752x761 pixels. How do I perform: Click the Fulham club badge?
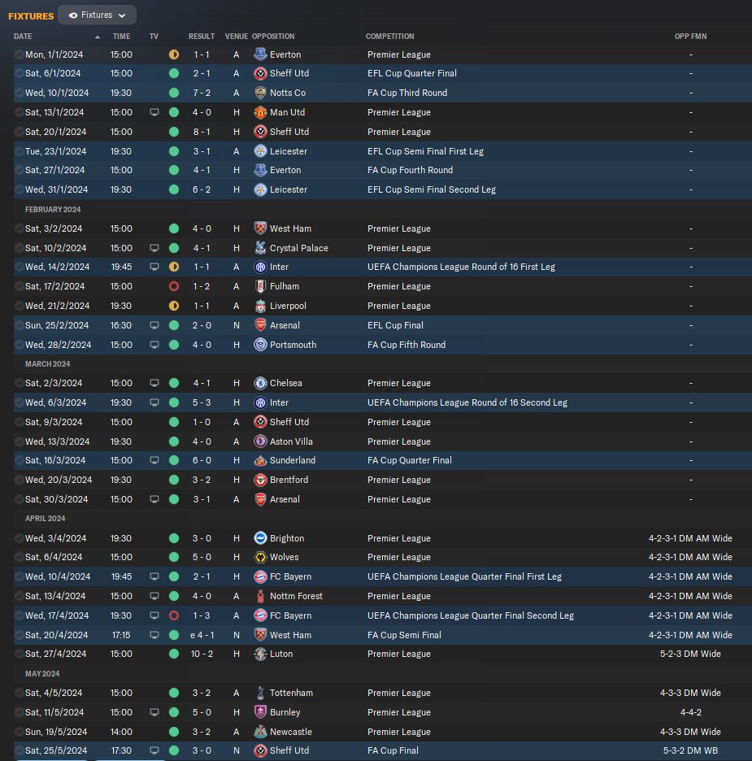260,286
